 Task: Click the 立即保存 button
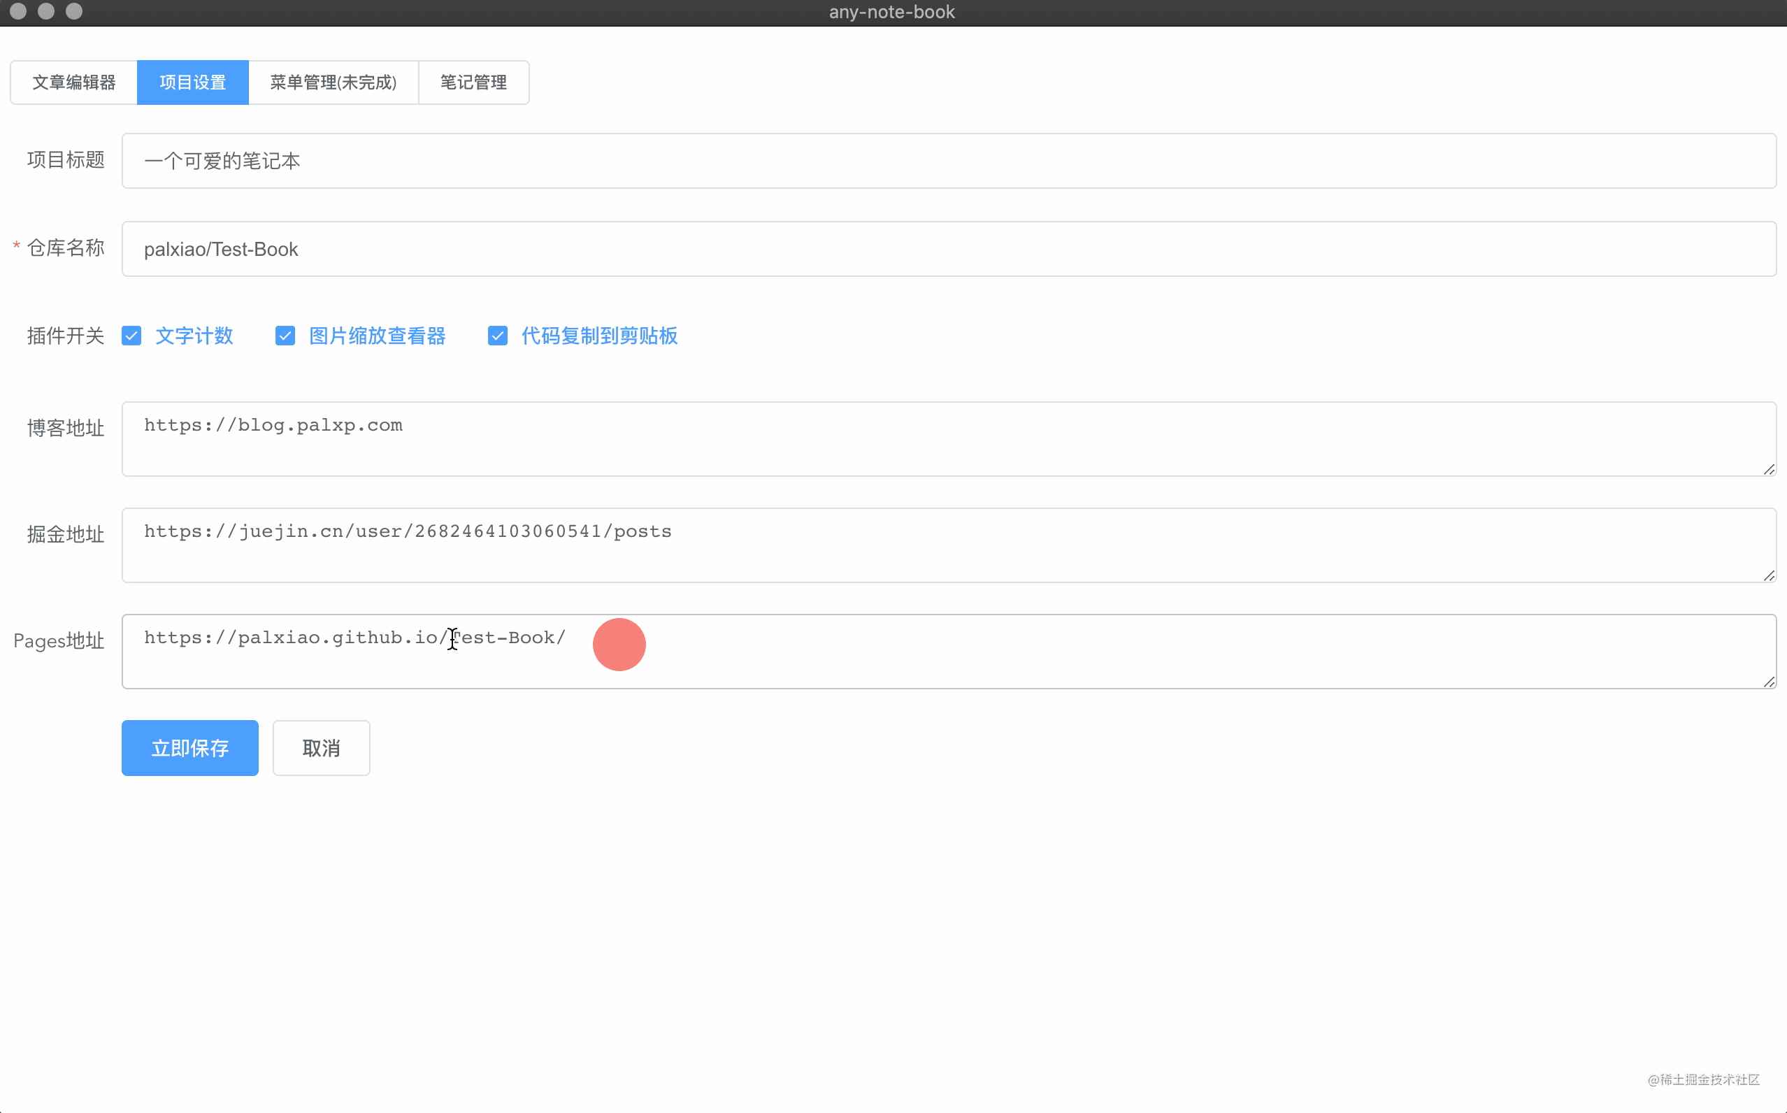189,747
